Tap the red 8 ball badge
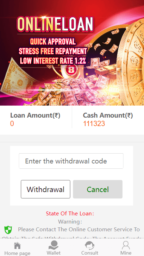 click(70, 70)
